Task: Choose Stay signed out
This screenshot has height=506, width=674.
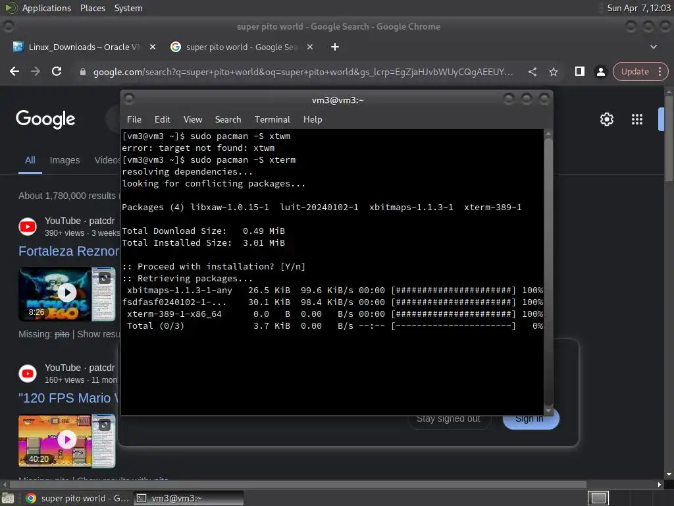Action: pyautogui.click(x=448, y=419)
